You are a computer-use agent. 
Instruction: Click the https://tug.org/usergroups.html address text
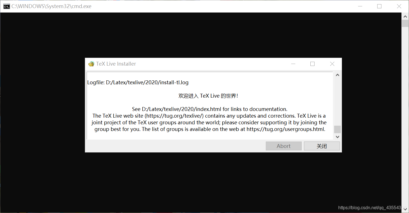pyautogui.click(x=286, y=129)
